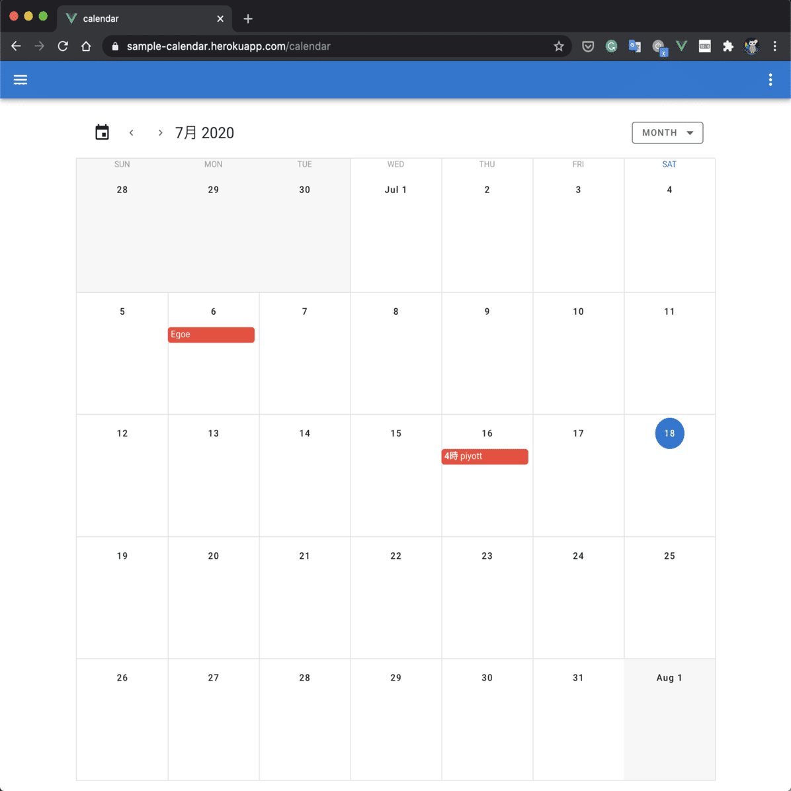This screenshot has height=791, width=791.
Task: Open the 4時 piyott event
Action: point(484,456)
